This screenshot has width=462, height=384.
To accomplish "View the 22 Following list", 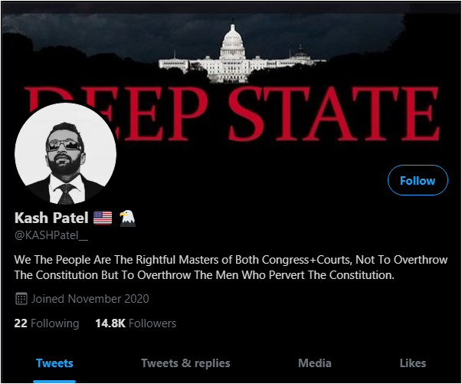I will (47, 323).
